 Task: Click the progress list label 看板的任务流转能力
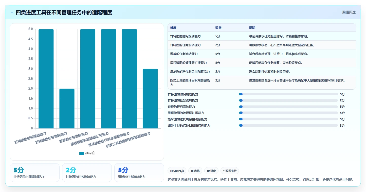click(x=181, y=107)
